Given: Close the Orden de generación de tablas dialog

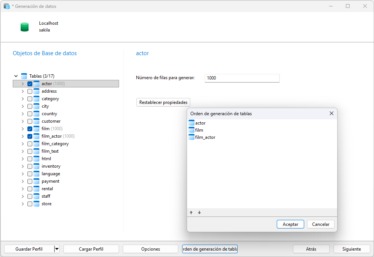Looking at the screenshot, I should [x=331, y=113].
